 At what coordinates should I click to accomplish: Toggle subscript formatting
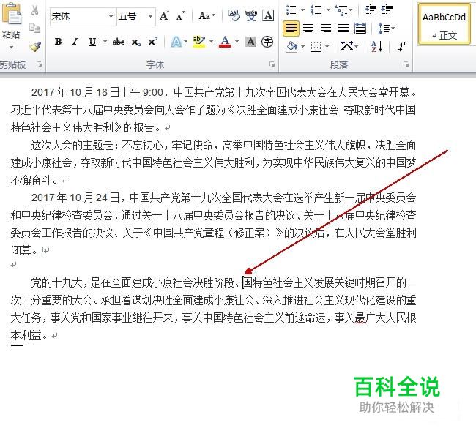(x=136, y=42)
